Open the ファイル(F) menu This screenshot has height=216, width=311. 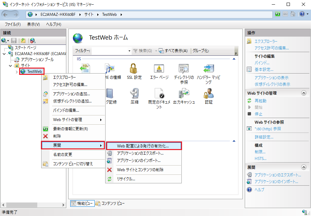coord(13,24)
